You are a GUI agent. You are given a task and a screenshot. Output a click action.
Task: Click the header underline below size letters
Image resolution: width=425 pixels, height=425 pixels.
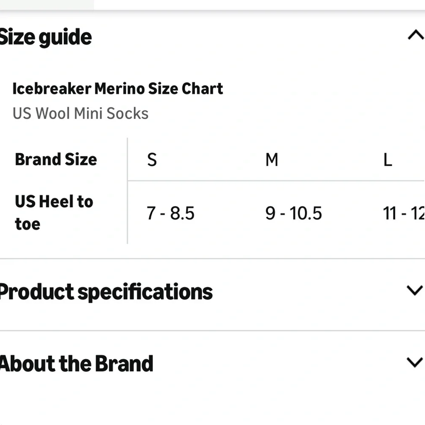pyautogui.click(x=276, y=181)
